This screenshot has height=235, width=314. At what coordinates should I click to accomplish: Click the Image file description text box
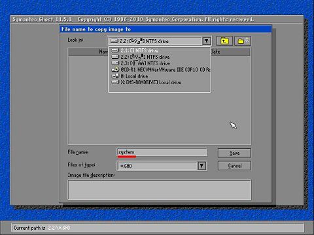point(160,190)
